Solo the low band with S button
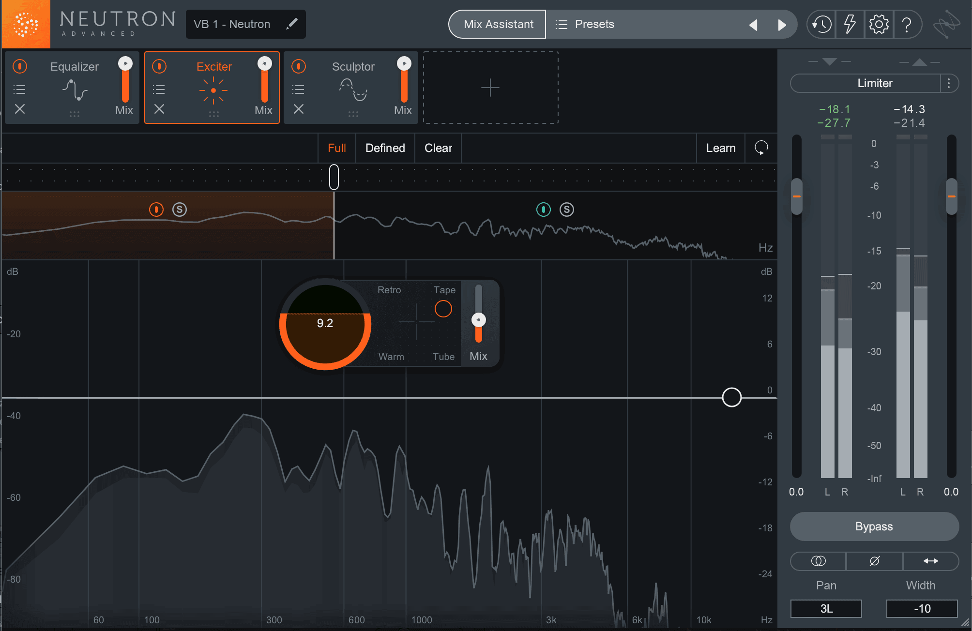Screen dimensions: 972x631 pos(180,210)
